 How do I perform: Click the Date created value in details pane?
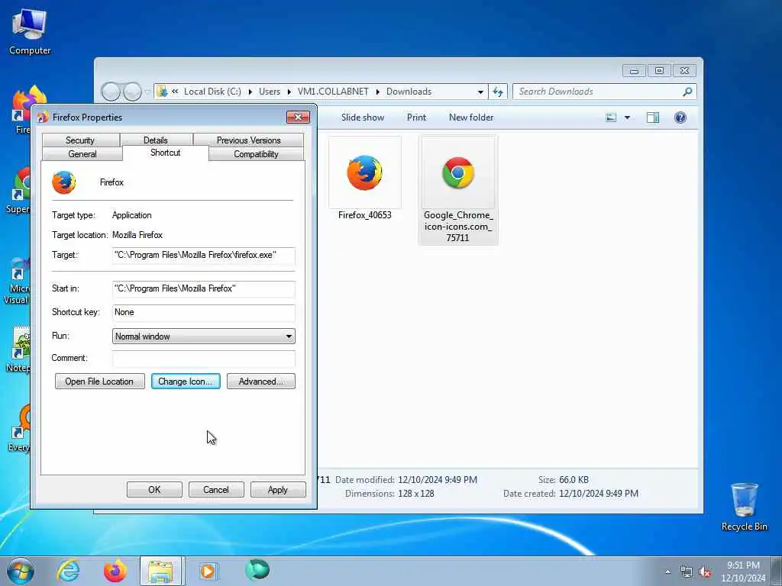click(x=599, y=494)
